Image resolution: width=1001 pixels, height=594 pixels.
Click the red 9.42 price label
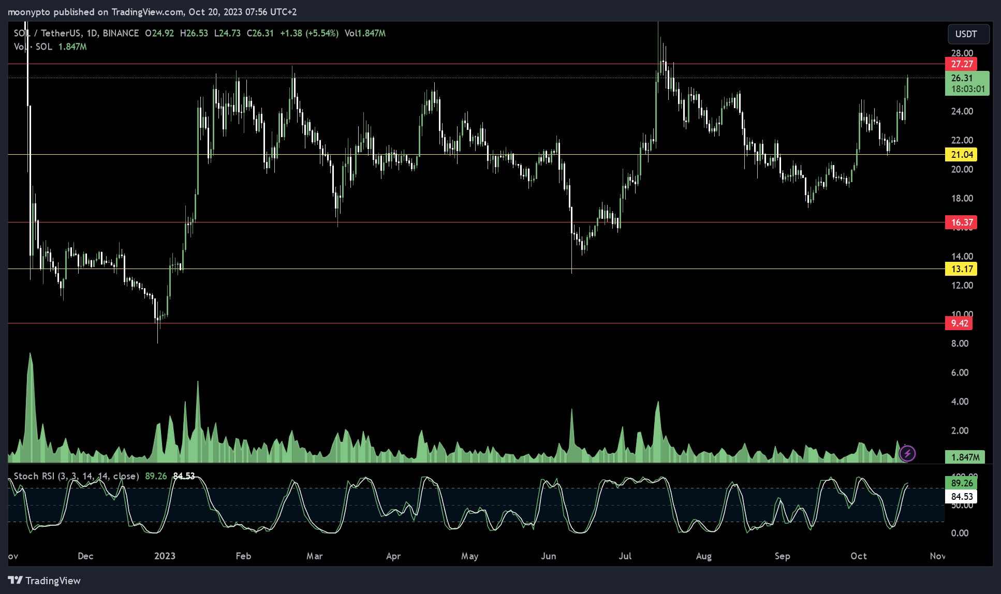[959, 323]
